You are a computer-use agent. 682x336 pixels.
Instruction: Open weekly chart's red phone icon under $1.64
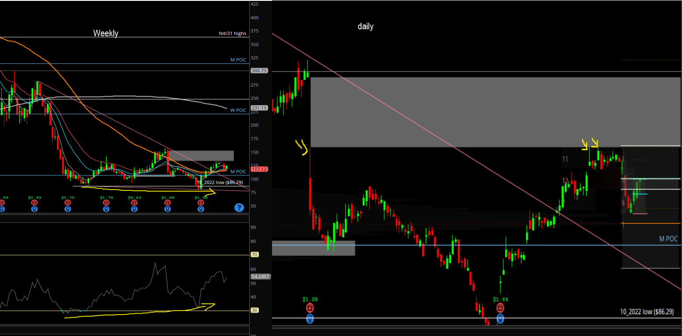[x=201, y=203]
